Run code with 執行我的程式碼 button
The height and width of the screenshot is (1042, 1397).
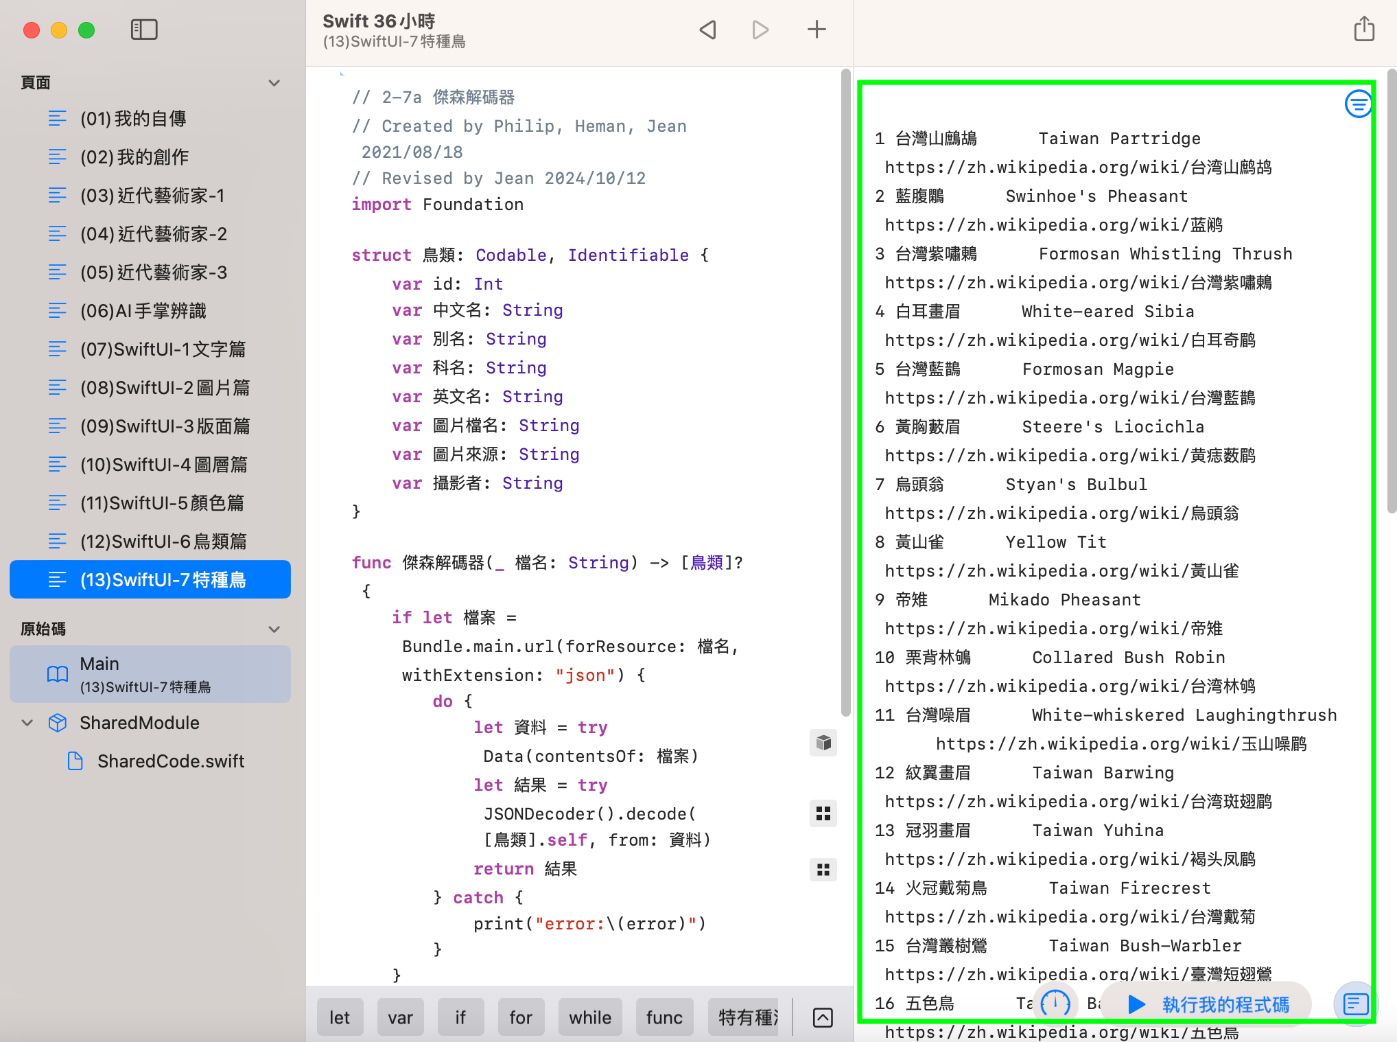tap(1209, 1004)
